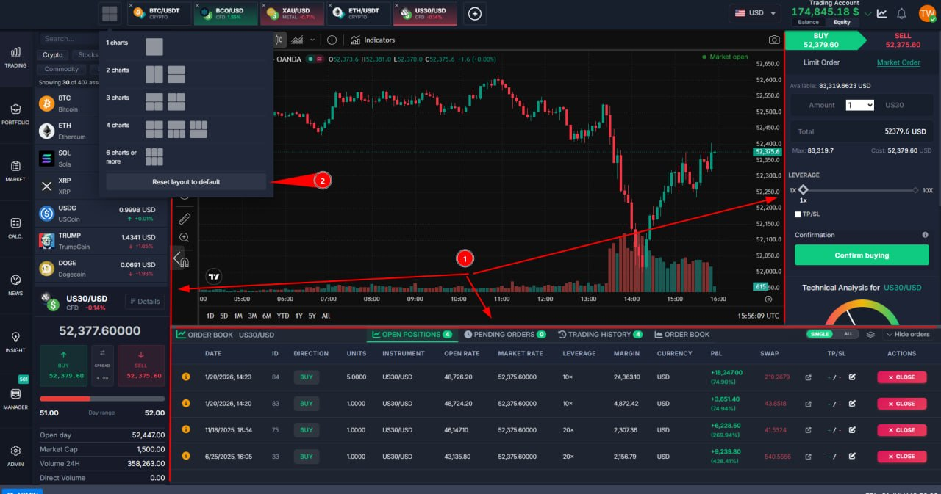Switch account display to Equity

click(842, 22)
